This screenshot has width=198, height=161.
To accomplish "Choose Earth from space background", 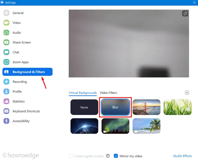I will (x=84, y=126).
